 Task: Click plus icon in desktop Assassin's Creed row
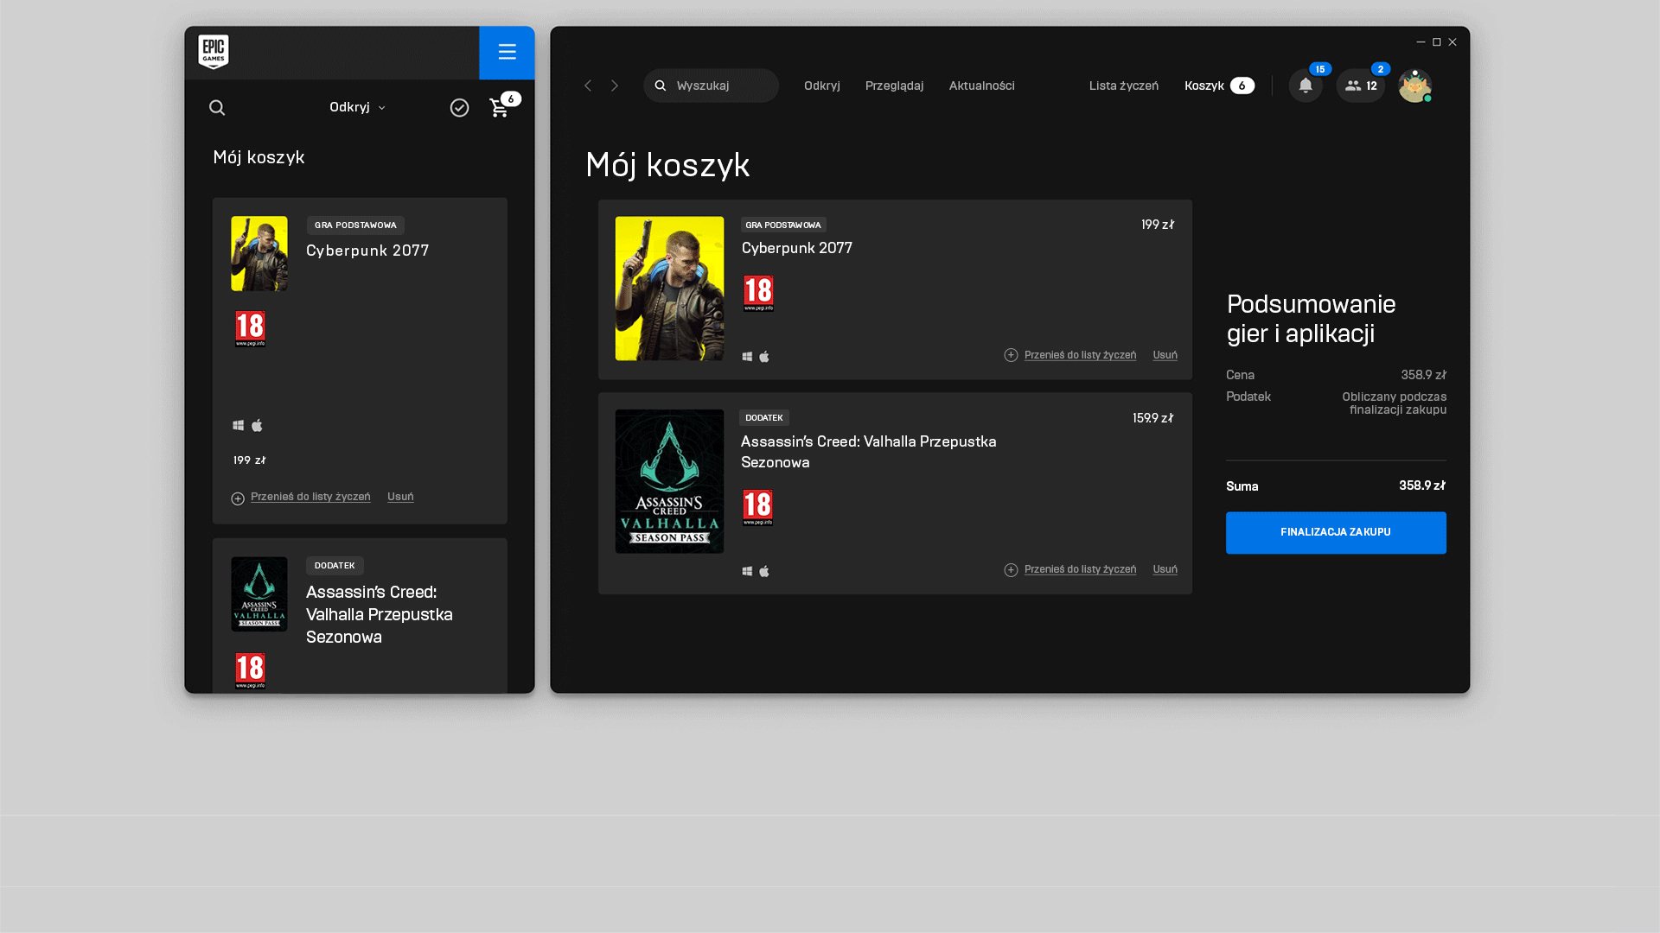pos(1011,569)
